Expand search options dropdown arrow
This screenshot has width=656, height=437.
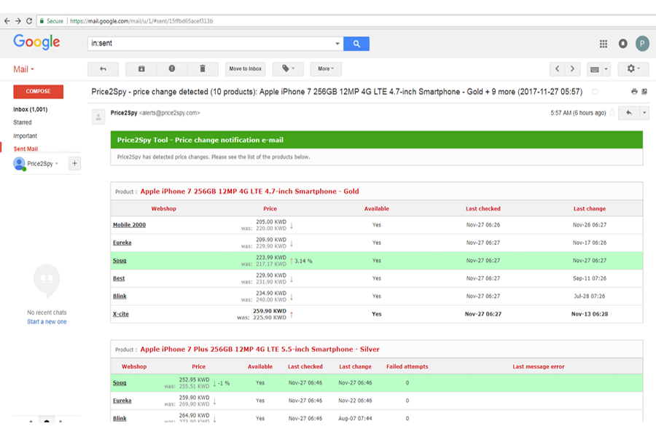click(337, 44)
